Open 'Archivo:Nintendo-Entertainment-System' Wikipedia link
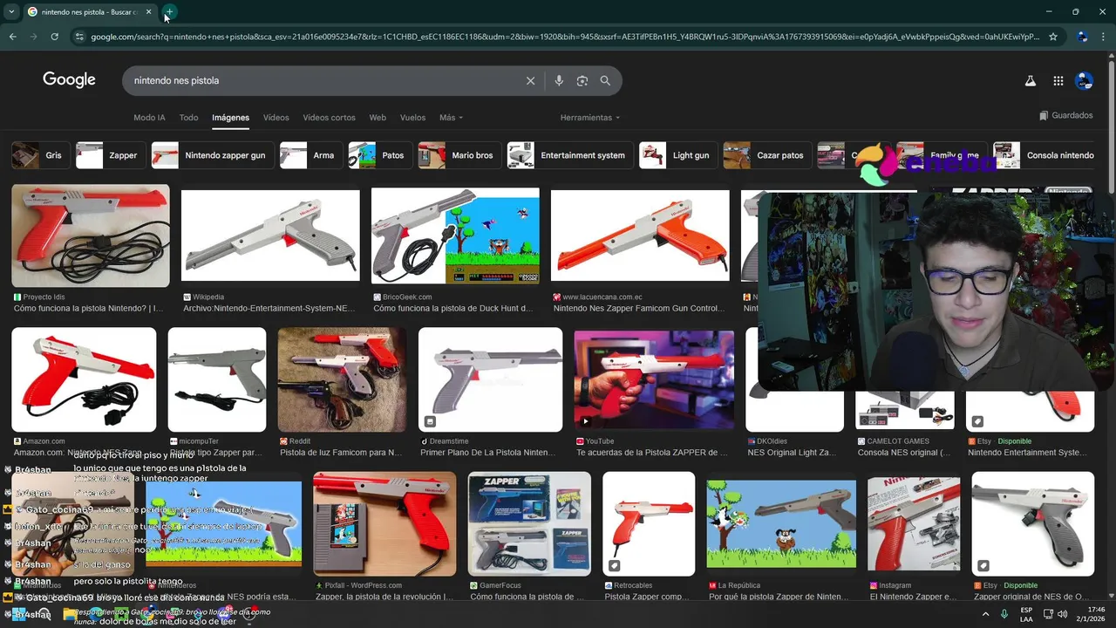 (x=269, y=308)
